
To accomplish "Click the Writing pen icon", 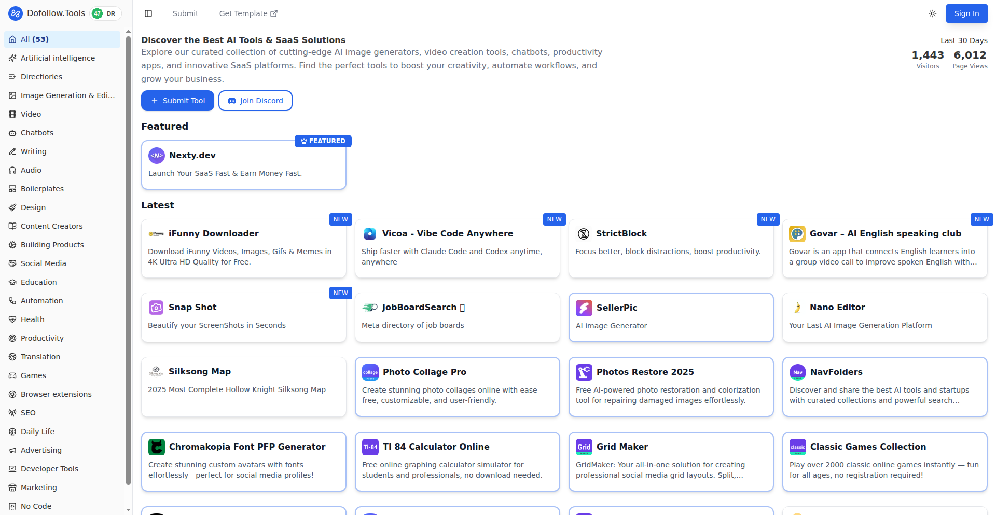I will [x=12, y=151].
